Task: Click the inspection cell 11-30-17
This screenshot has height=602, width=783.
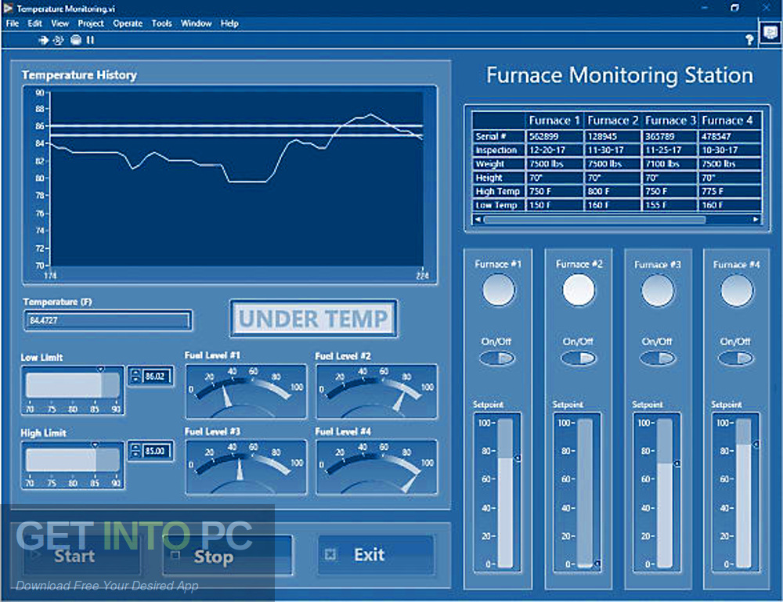Action: click(613, 150)
